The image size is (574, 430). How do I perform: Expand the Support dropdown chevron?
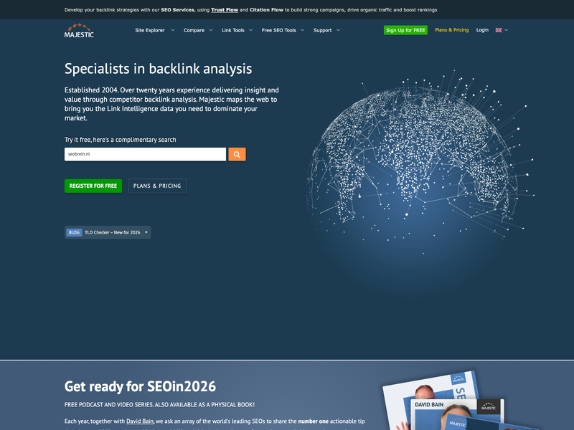pos(339,30)
